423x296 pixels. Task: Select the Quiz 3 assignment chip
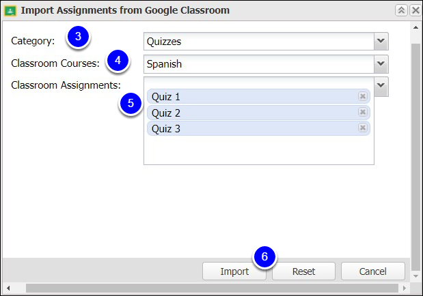tap(258, 128)
